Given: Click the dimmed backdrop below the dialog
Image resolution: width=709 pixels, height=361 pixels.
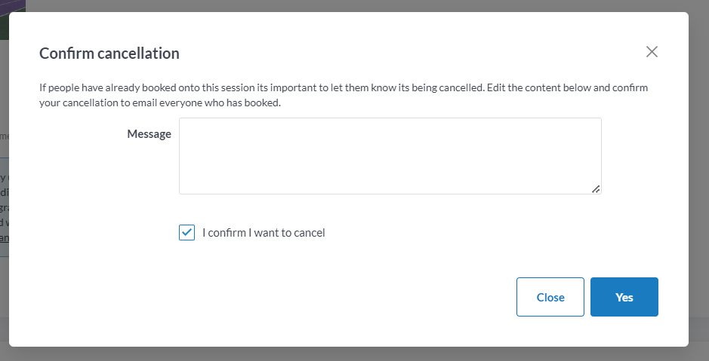Looking at the screenshot, I should 355,354.
